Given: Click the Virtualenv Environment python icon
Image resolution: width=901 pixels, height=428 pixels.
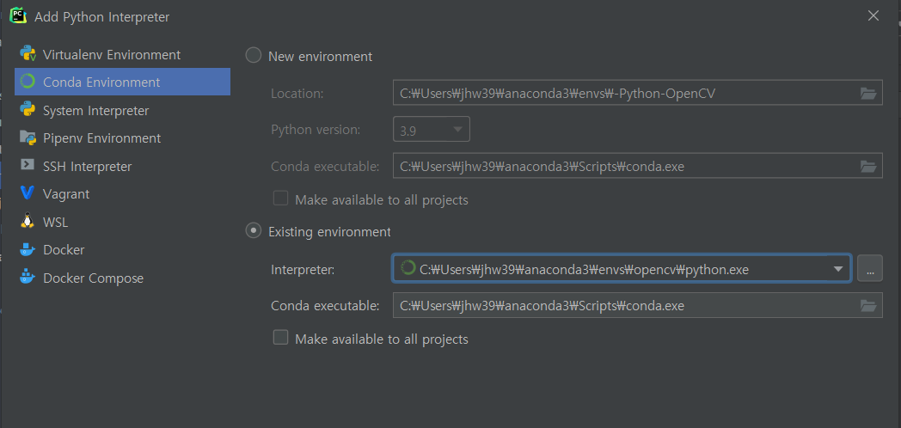Looking at the screenshot, I should (28, 54).
